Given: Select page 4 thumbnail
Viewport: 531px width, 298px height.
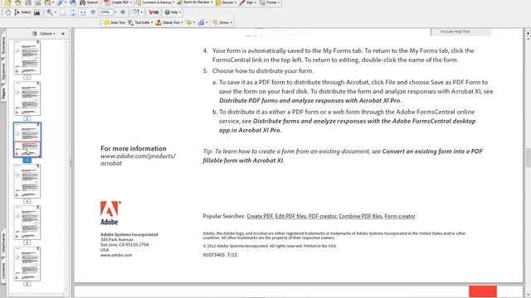Looking at the screenshot, I should click(27, 181).
